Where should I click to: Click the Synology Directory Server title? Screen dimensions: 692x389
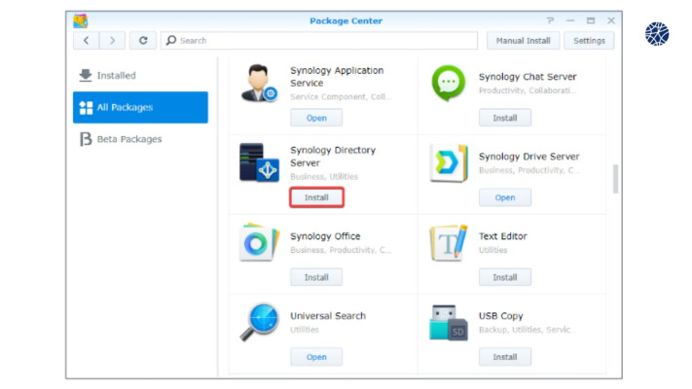[x=333, y=157]
